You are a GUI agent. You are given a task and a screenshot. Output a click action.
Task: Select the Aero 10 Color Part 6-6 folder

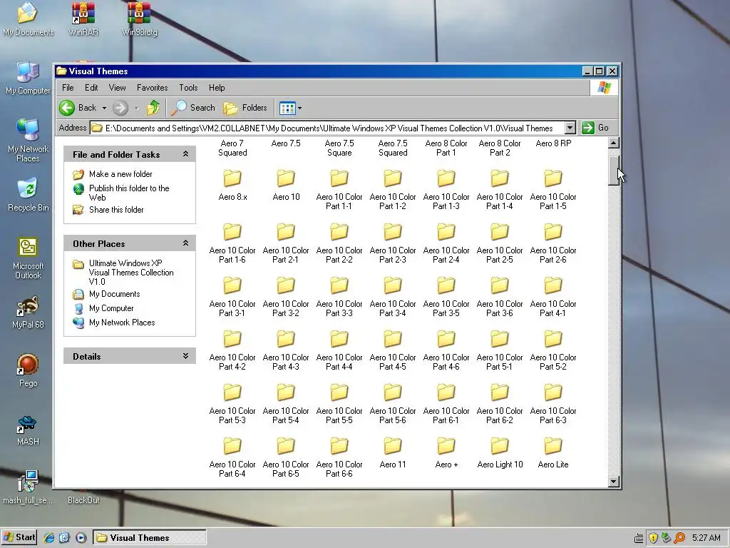(x=339, y=458)
